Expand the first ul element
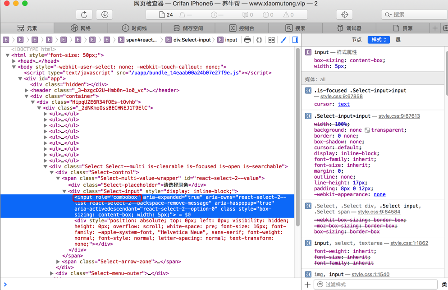This screenshot has height=290, width=448. pos(45,114)
